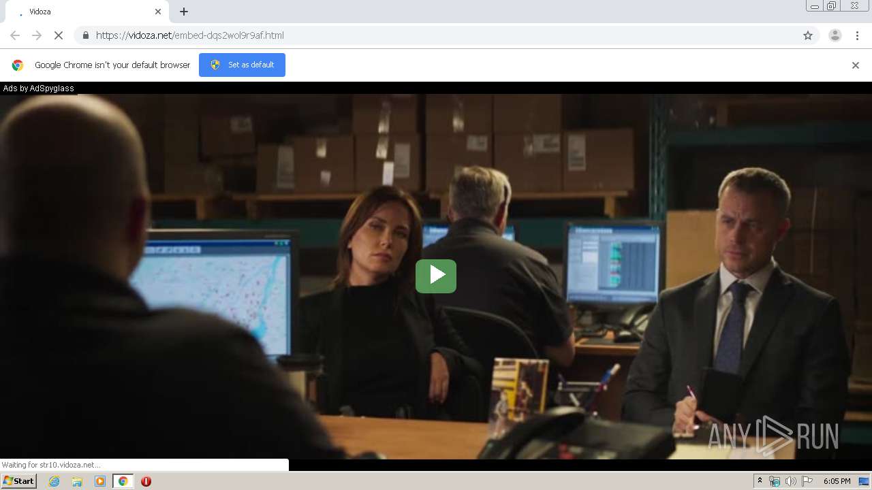Open Chrome's three-dot menu

[x=857, y=35]
